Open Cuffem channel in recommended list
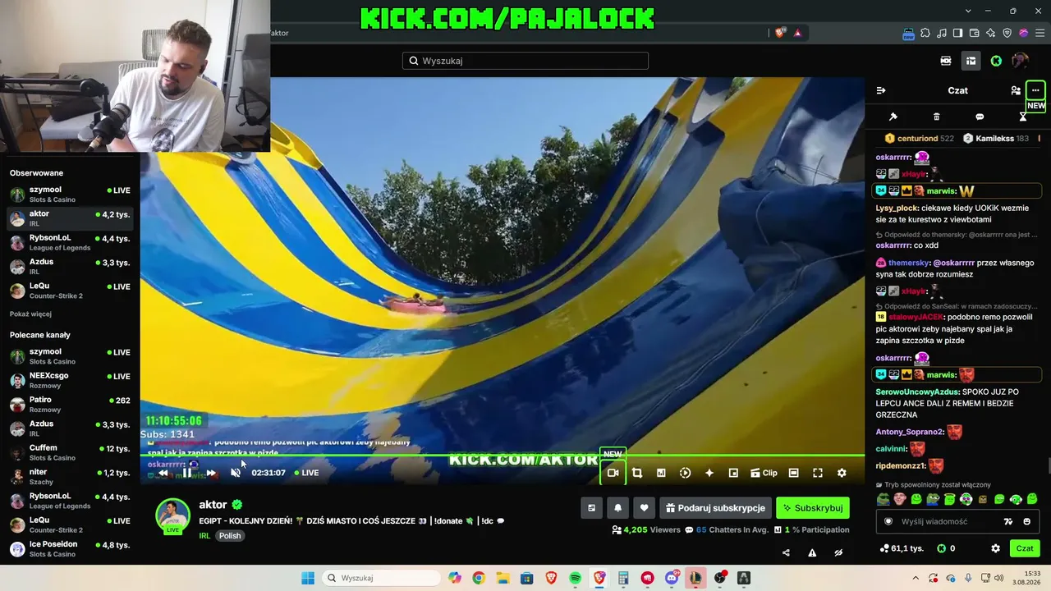This screenshot has width=1051, height=591. click(x=70, y=452)
